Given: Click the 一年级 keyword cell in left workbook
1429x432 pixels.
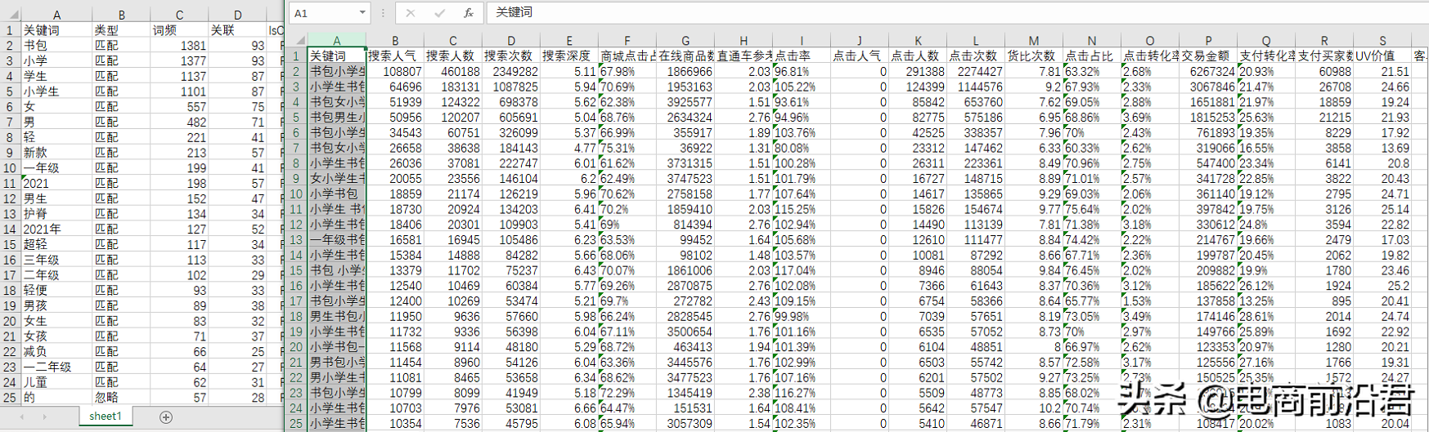Looking at the screenshot, I should (x=56, y=167).
